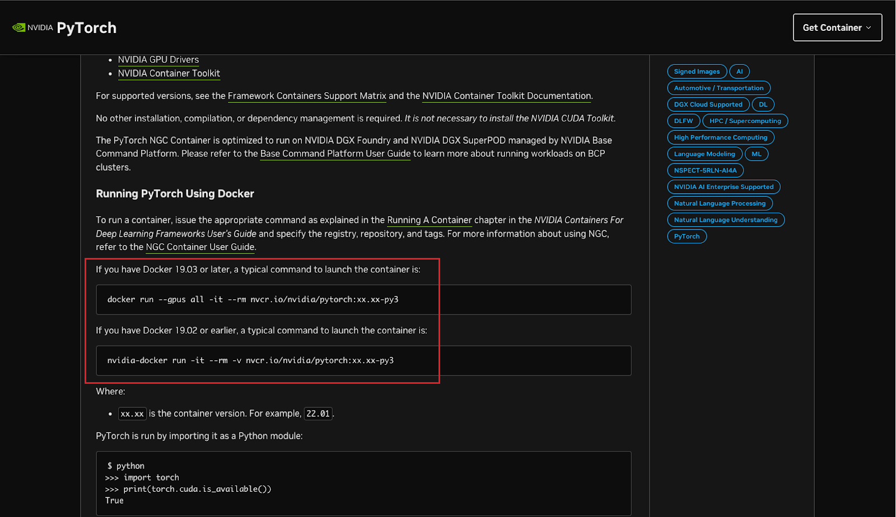Image resolution: width=896 pixels, height=517 pixels.
Task: Click the True output line
Action: point(114,501)
